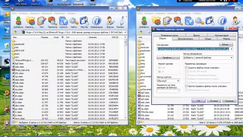
Task: Select textures folder in right WinRAR window
Action: pos(145,47)
